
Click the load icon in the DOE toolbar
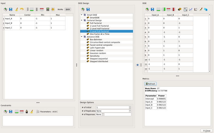(x=147, y=10)
